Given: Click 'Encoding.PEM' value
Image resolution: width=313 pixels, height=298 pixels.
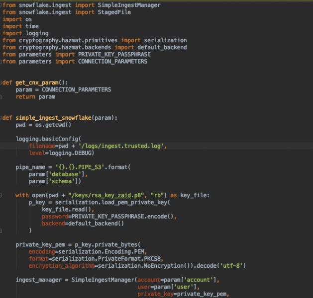Looking at the screenshot, I should click(124, 252).
